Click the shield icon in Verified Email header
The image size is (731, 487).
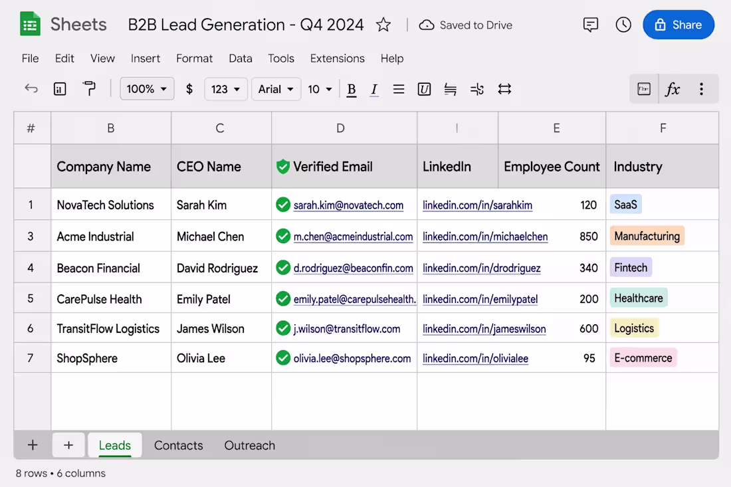click(282, 166)
